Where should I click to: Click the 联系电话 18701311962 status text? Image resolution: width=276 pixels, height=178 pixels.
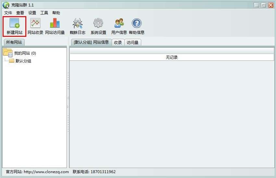(94, 172)
